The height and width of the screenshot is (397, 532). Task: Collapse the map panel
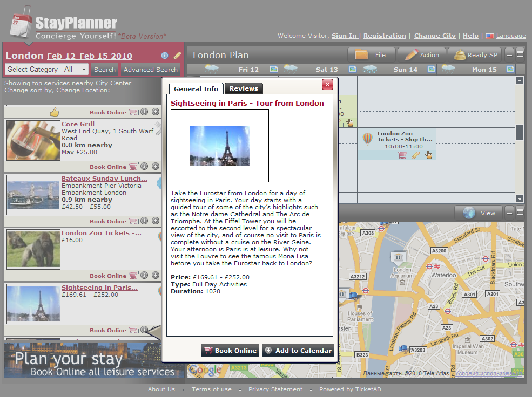tap(509, 213)
